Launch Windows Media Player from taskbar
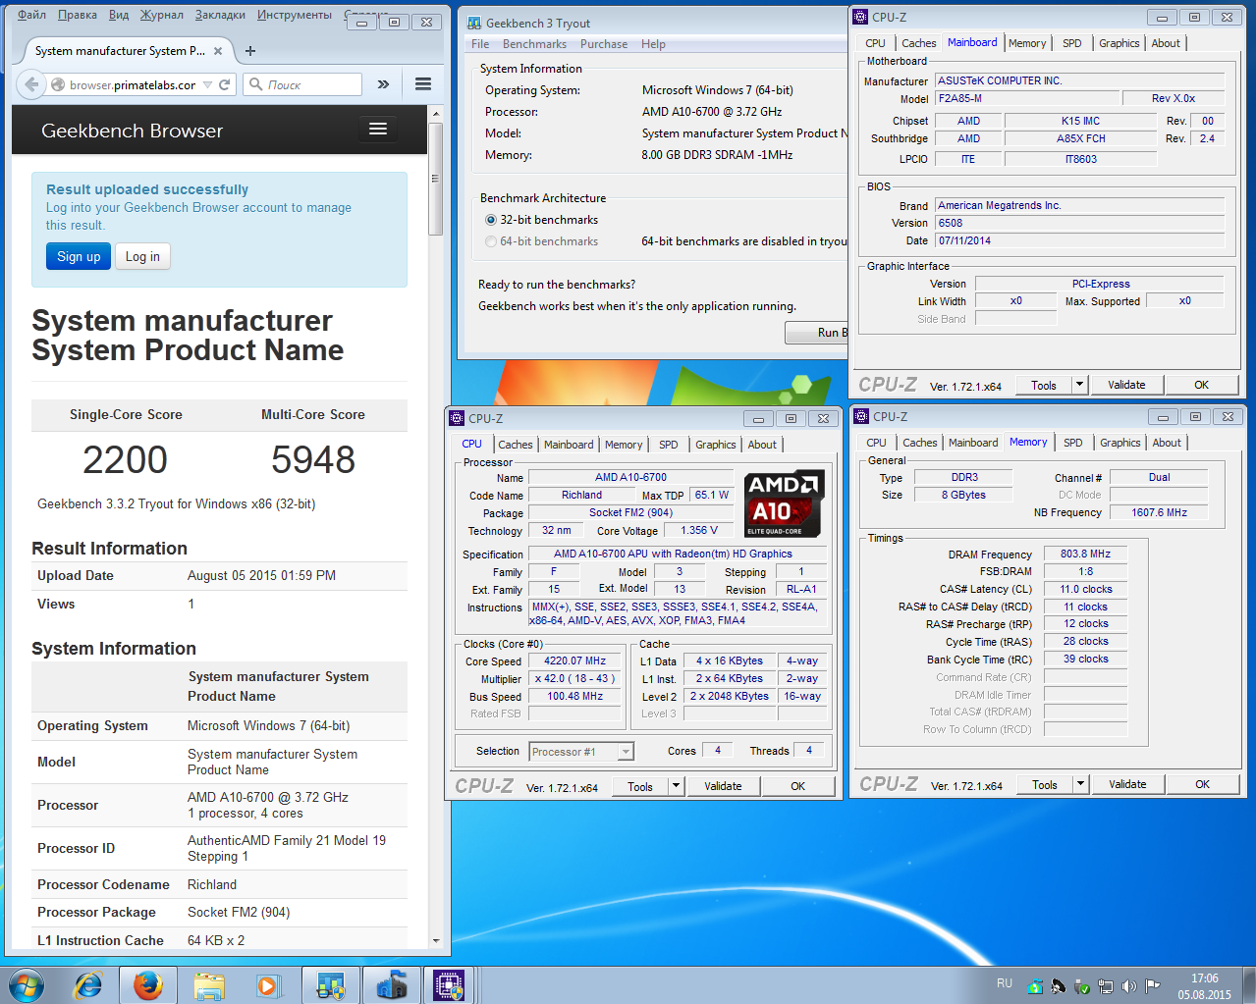Screen dimensions: 1256x1004 [268, 984]
